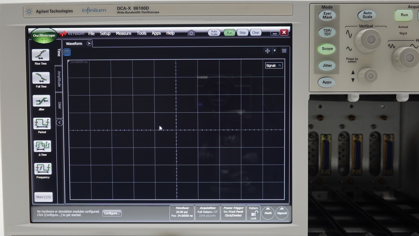Click the on-screen Auto Scale button
This screenshot has width=419, height=236.
[214, 33]
